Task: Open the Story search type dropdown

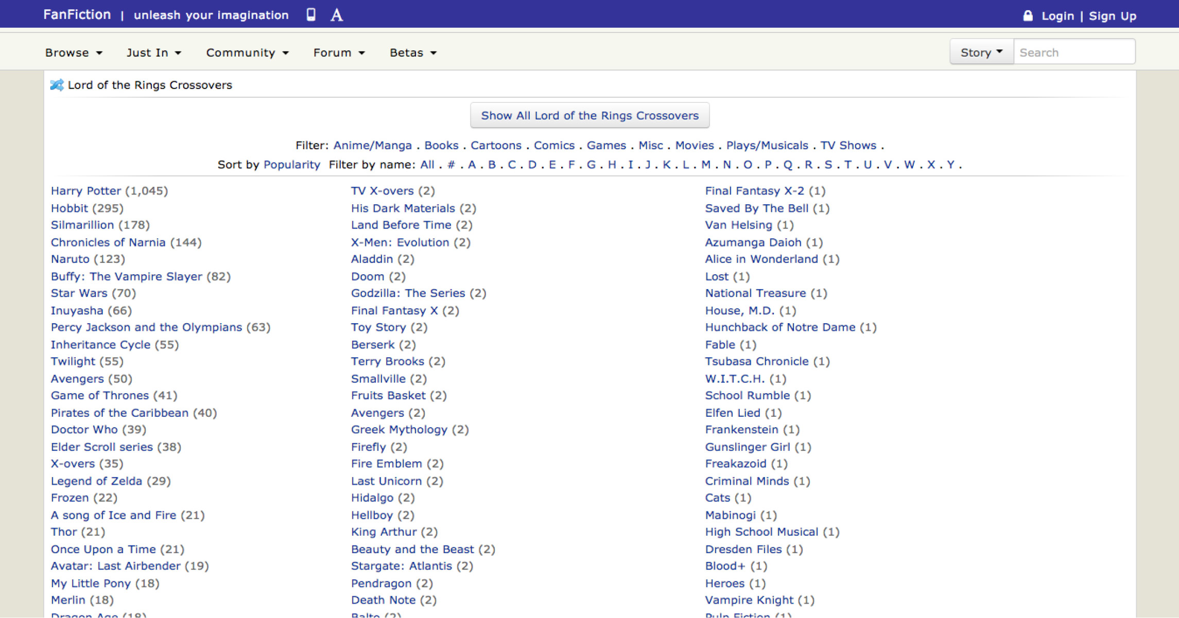Action: coord(981,52)
